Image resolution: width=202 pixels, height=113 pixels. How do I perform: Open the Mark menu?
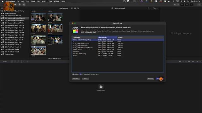tap(33, 1)
